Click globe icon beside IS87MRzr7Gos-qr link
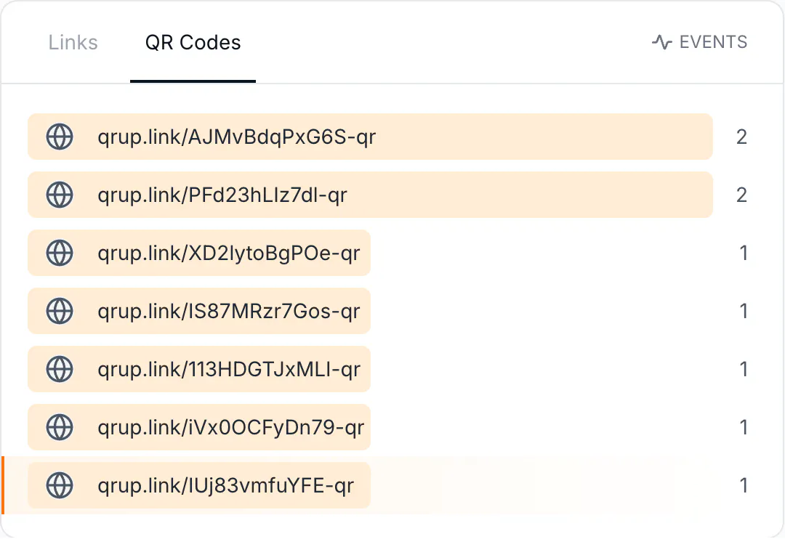Screen dimensions: 785x539 pos(60,311)
